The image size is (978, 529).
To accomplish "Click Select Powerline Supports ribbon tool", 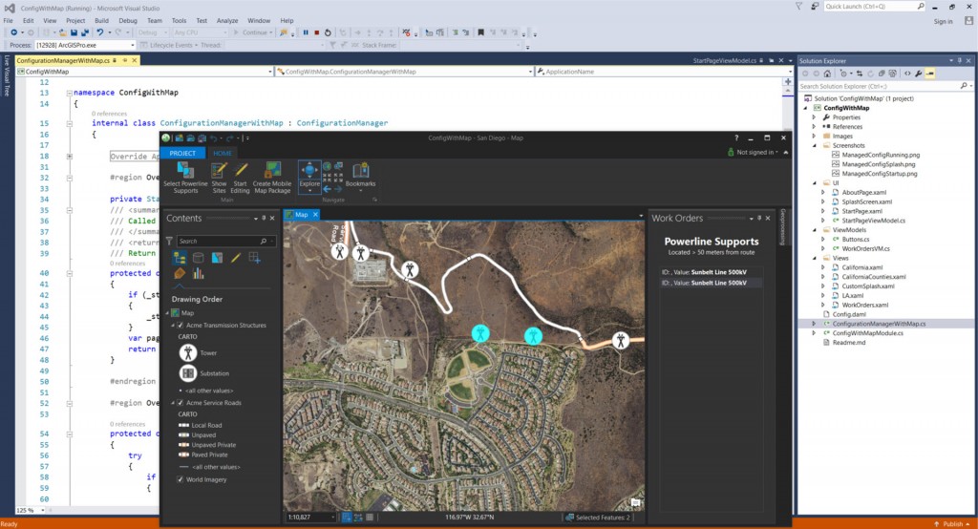I will (185, 178).
